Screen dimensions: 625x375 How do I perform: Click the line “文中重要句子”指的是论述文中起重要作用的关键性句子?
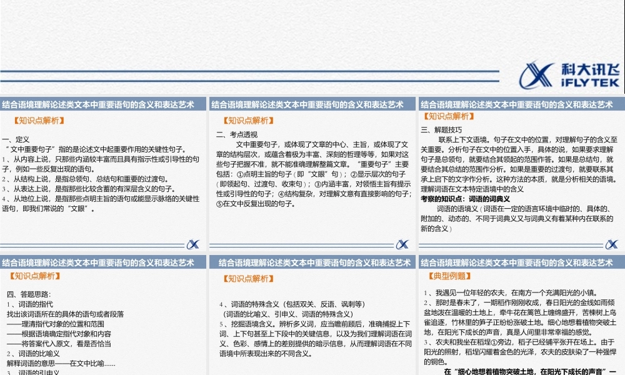click(x=95, y=149)
